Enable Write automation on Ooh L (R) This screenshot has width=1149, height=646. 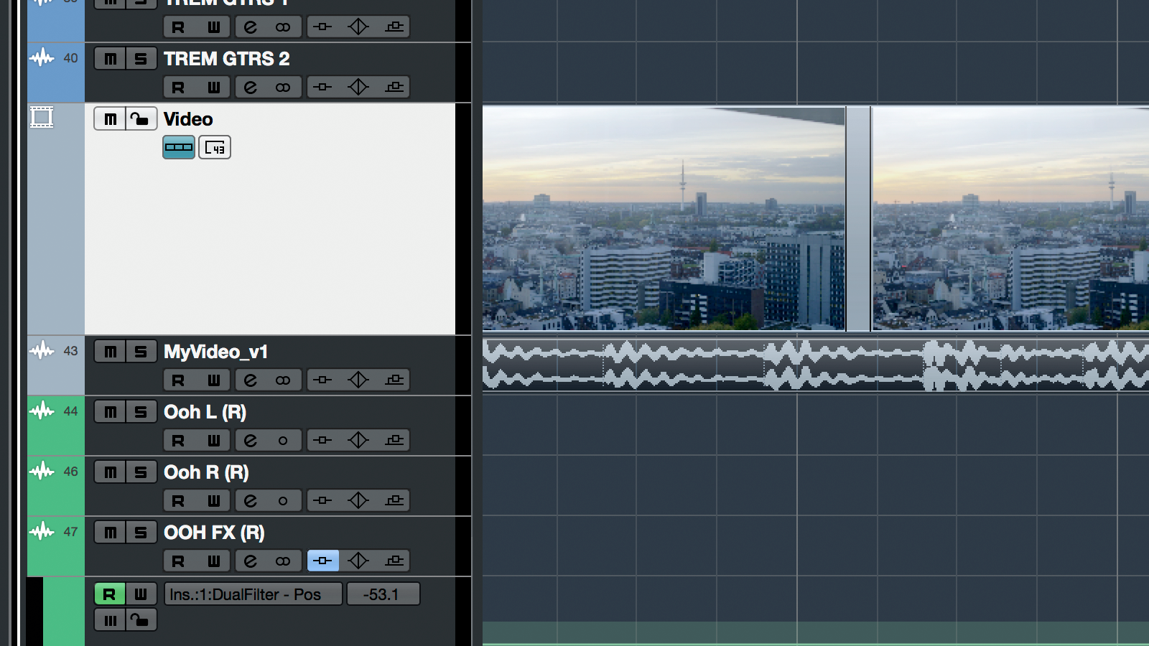[x=213, y=441]
